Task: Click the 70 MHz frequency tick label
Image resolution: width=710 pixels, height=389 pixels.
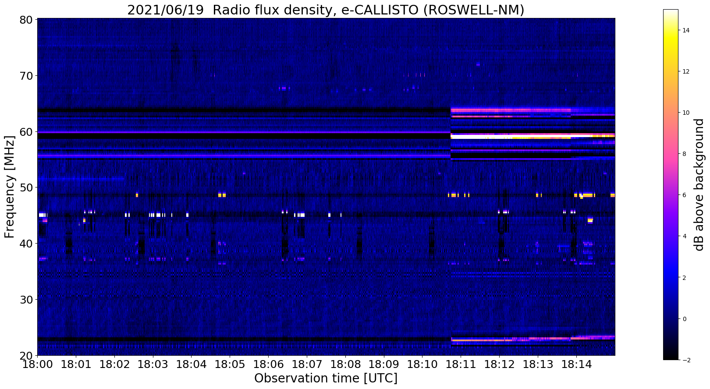Action: pos(27,76)
